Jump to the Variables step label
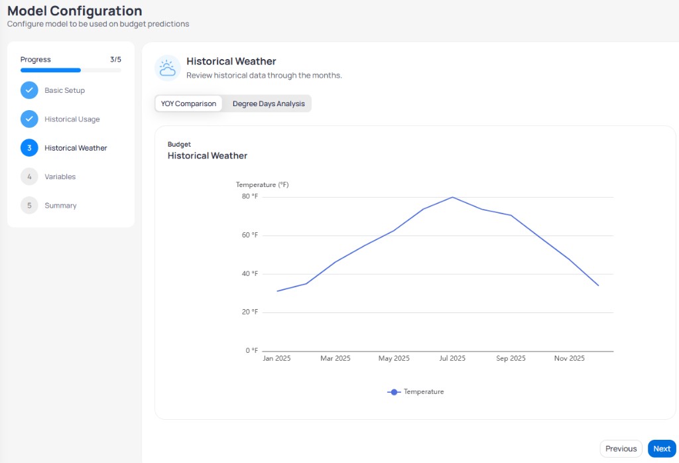The width and height of the screenshot is (679, 463). (60, 176)
